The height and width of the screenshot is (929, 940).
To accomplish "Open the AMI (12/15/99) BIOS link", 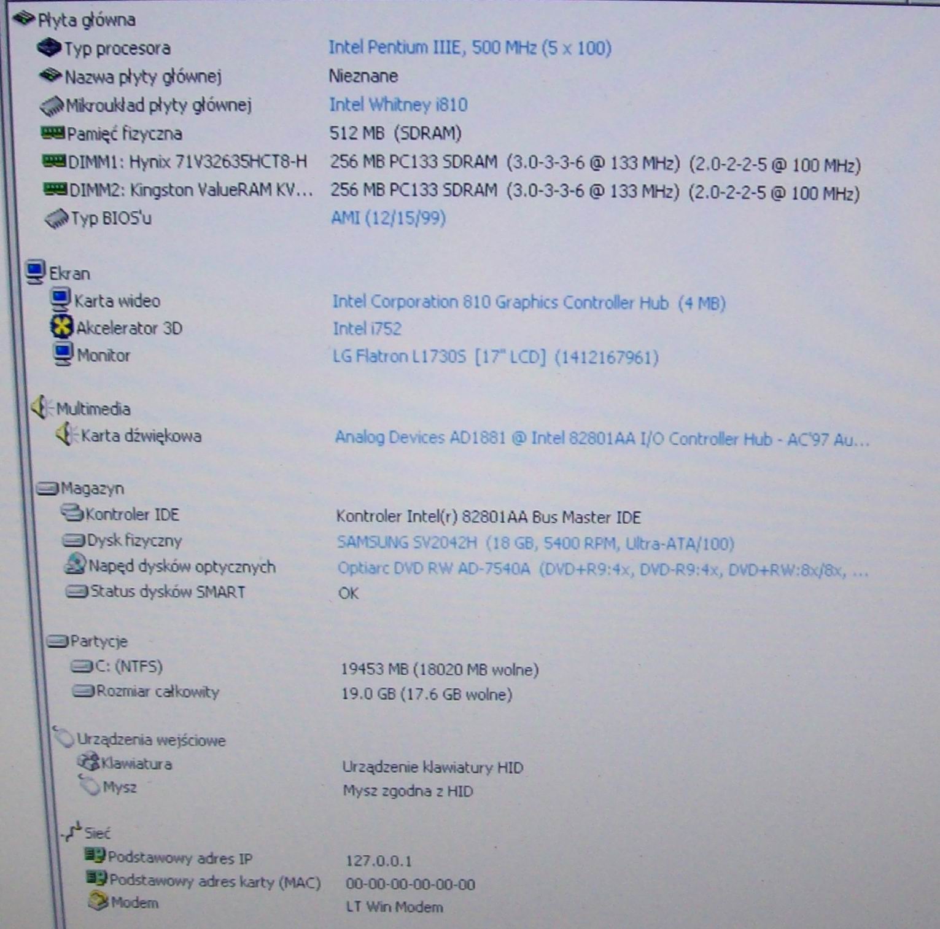I will (x=388, y=217).
